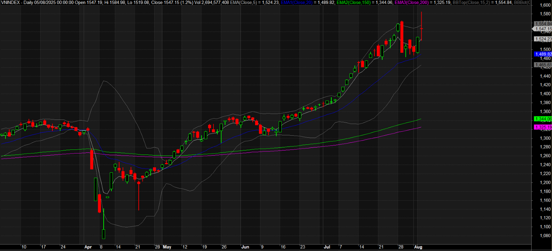Click the date label 19 after May

pos(204,247)
